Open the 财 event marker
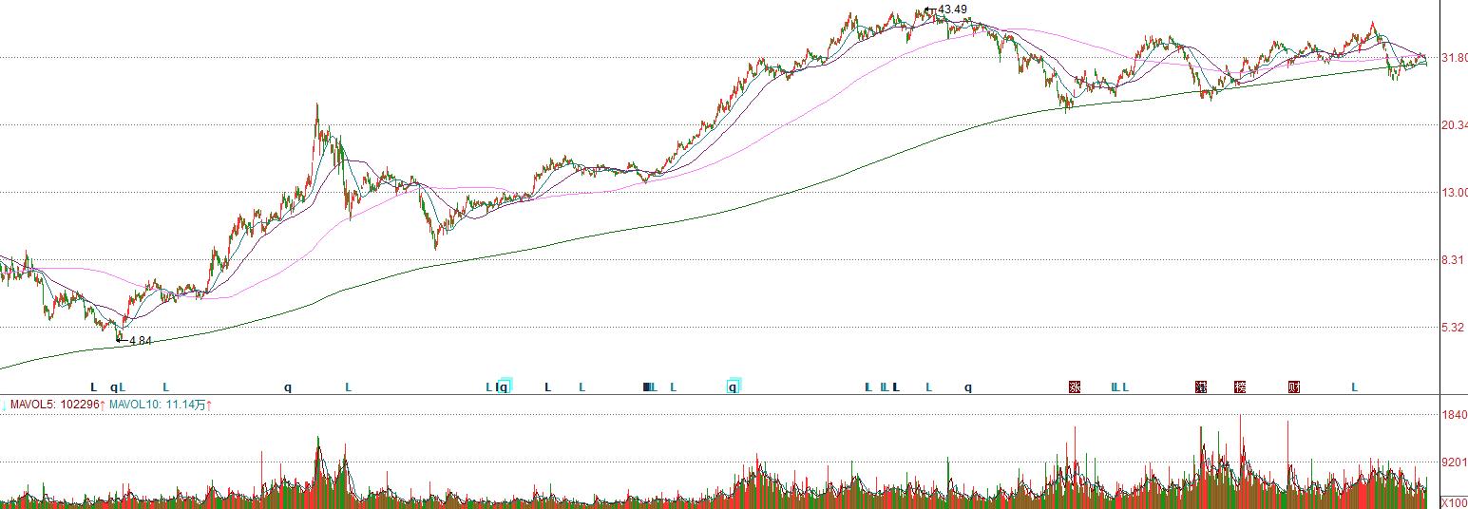 [1293, 386]
